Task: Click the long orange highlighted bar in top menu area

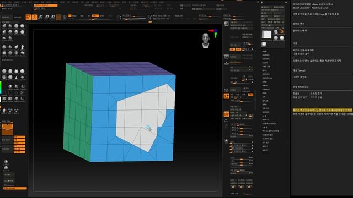Action: [46, 5]
